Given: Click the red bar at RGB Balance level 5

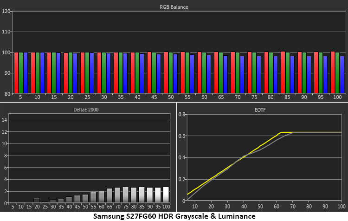Looking at the screenshot, I should (16, 72).
